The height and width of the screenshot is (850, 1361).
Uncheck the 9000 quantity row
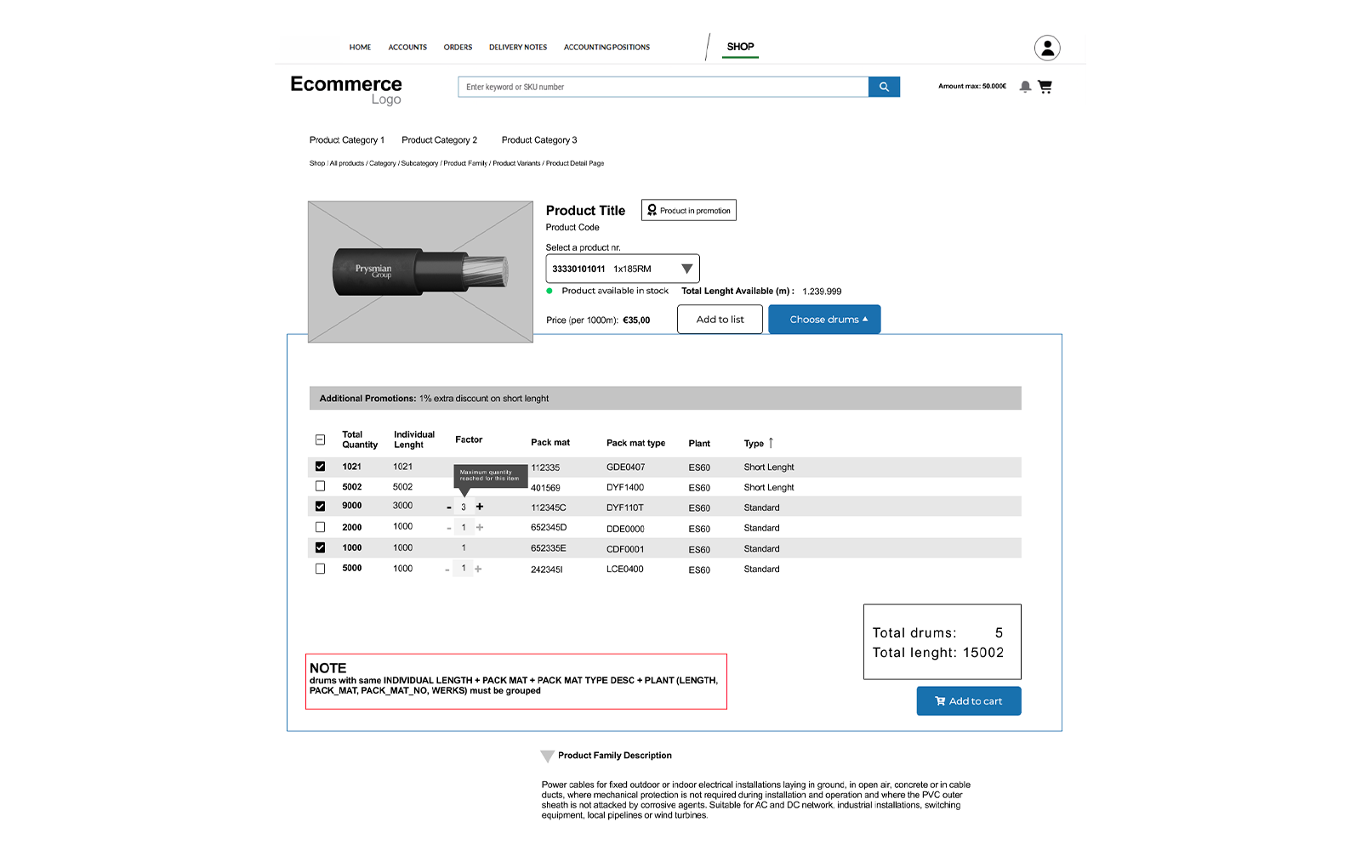point(320,506)
